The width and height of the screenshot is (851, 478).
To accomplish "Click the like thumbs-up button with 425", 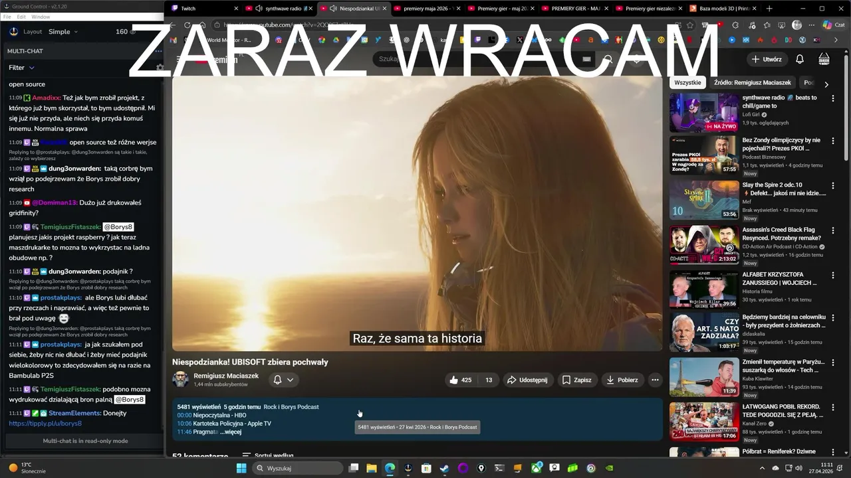I will 460,380.
